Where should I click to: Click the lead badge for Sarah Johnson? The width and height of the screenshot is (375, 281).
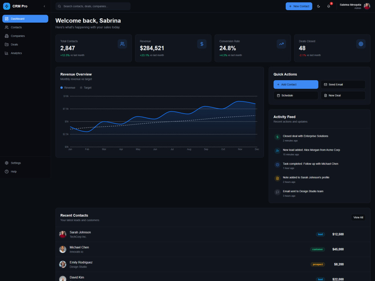point(320,235)
